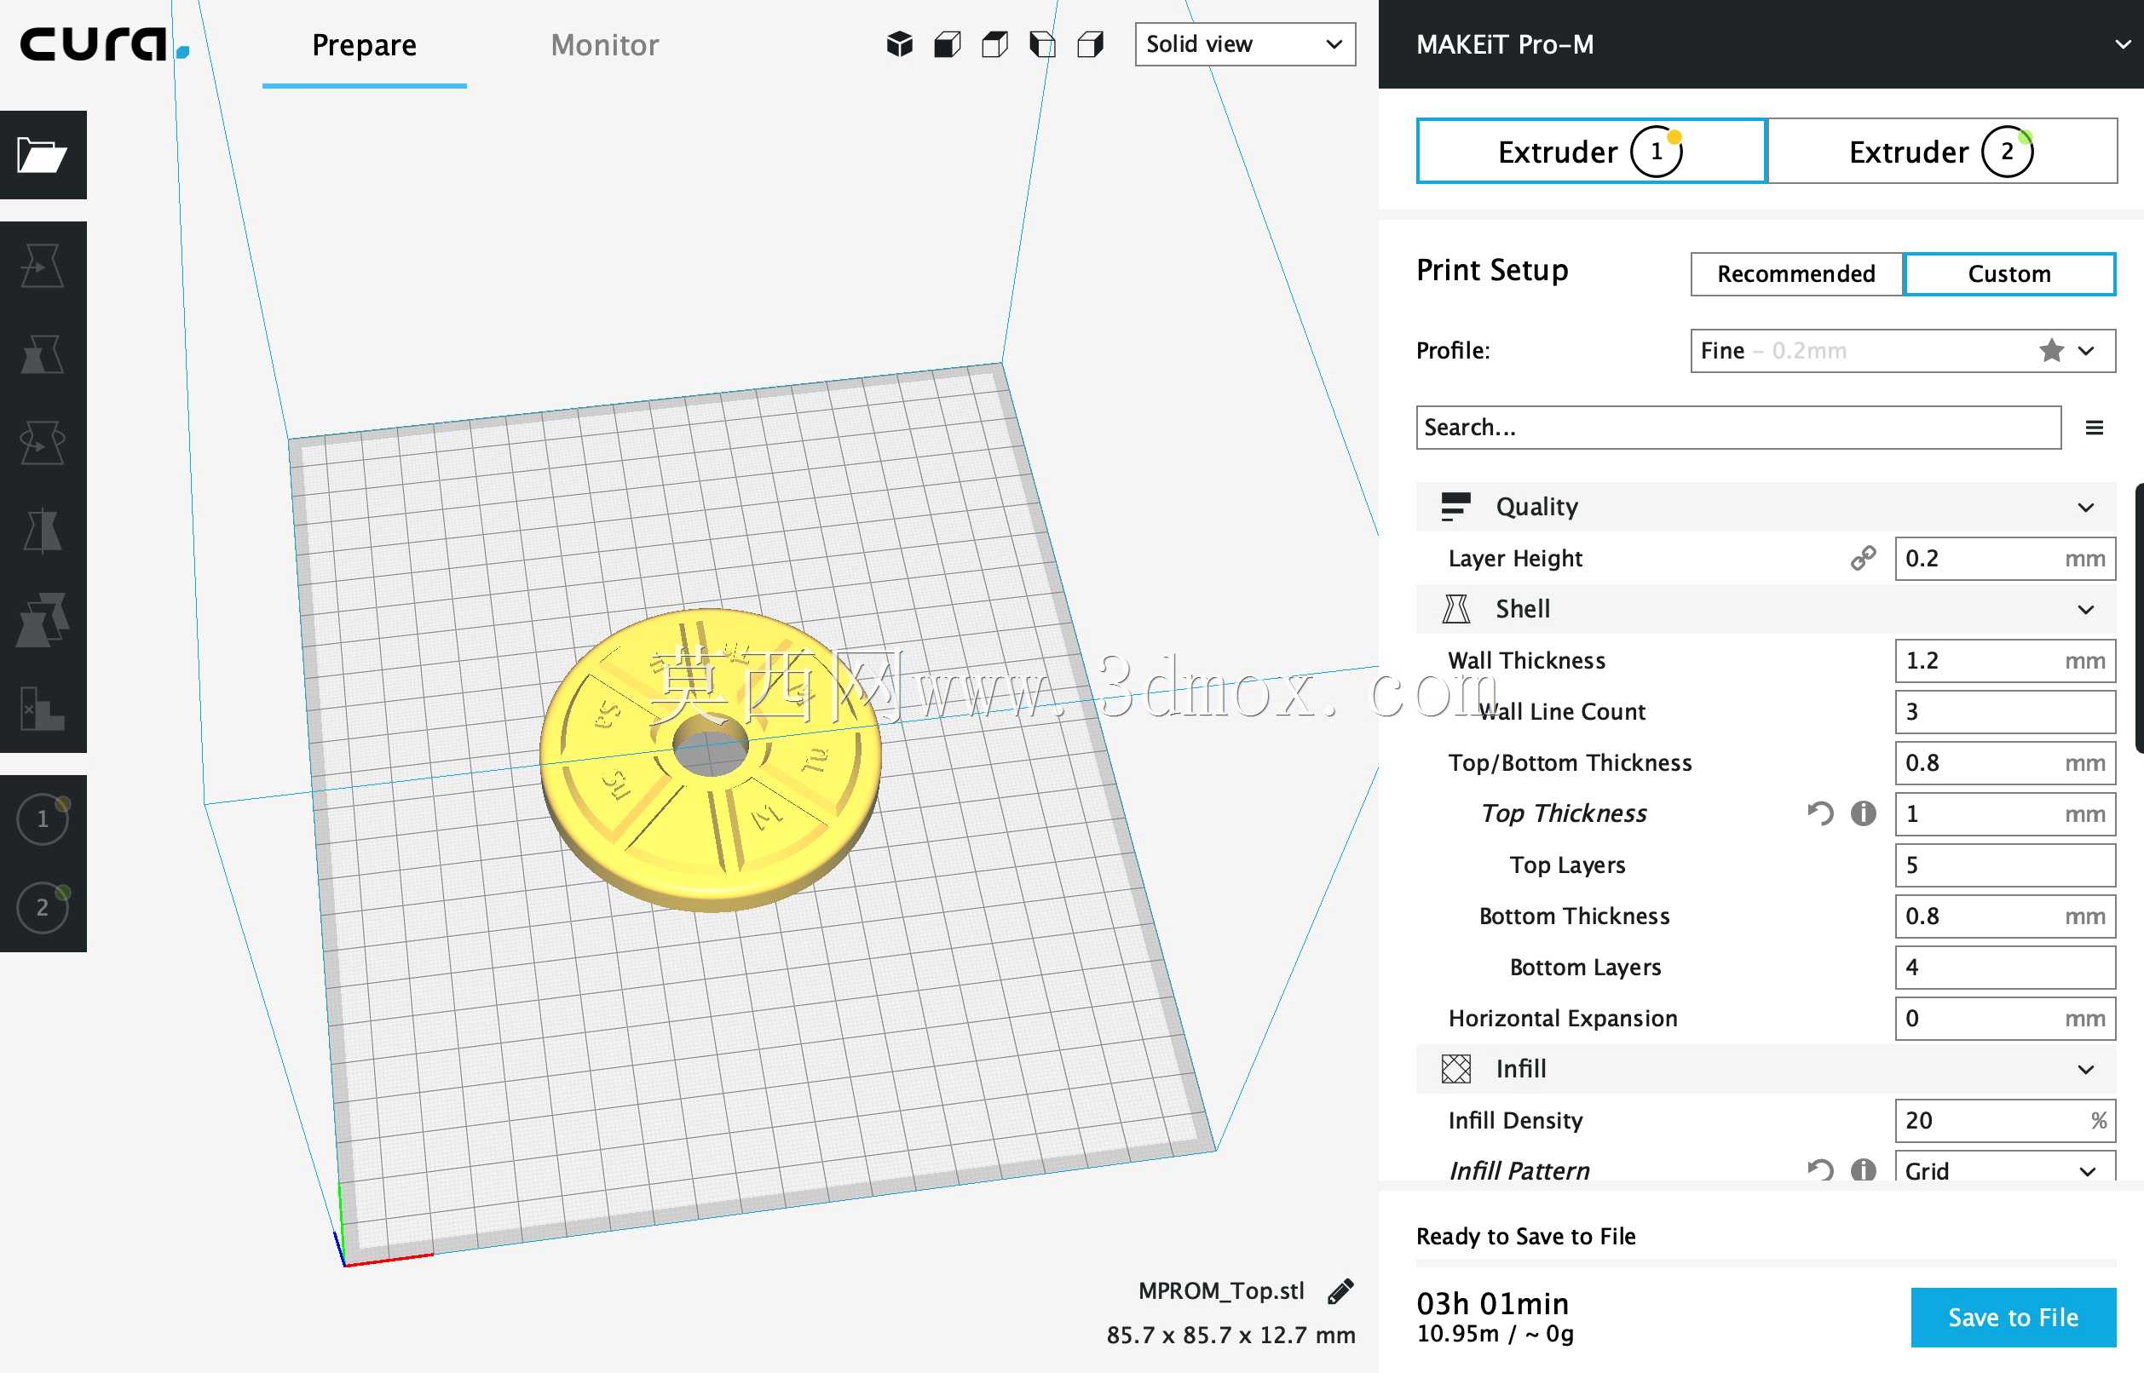Switch to 3D perspective camera view
Image resolution: width=2144 pixels, height=1373 pixels.
coord(900,44)
